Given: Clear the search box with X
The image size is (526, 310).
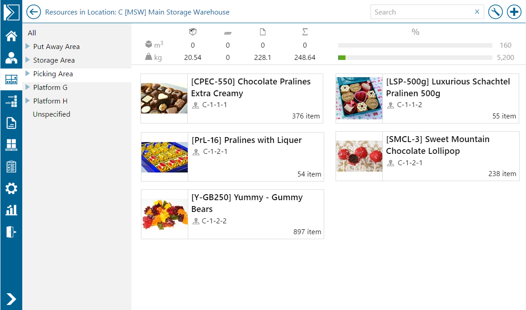Looking at the screenshot, I should [x=477, y=12].
